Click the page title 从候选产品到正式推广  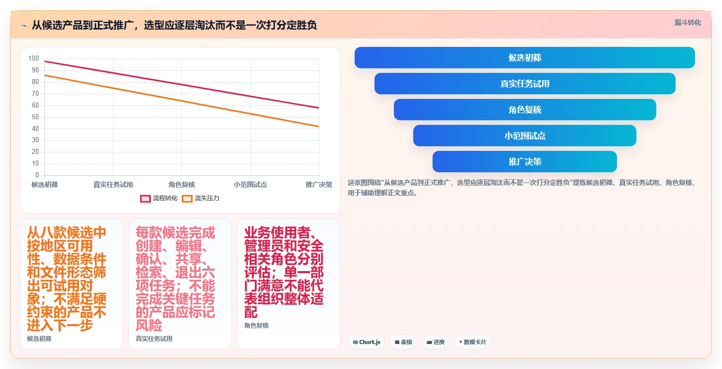click(x=174, y=25)
